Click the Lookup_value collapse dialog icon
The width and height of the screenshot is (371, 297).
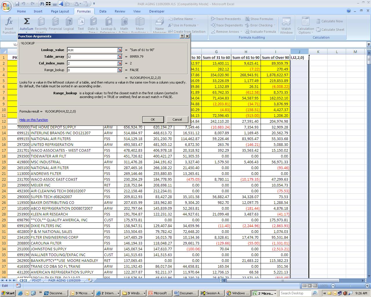coord(119,50)
